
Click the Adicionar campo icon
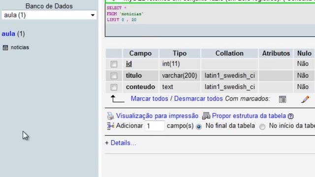pyautogui.click(x=110, y=126)
